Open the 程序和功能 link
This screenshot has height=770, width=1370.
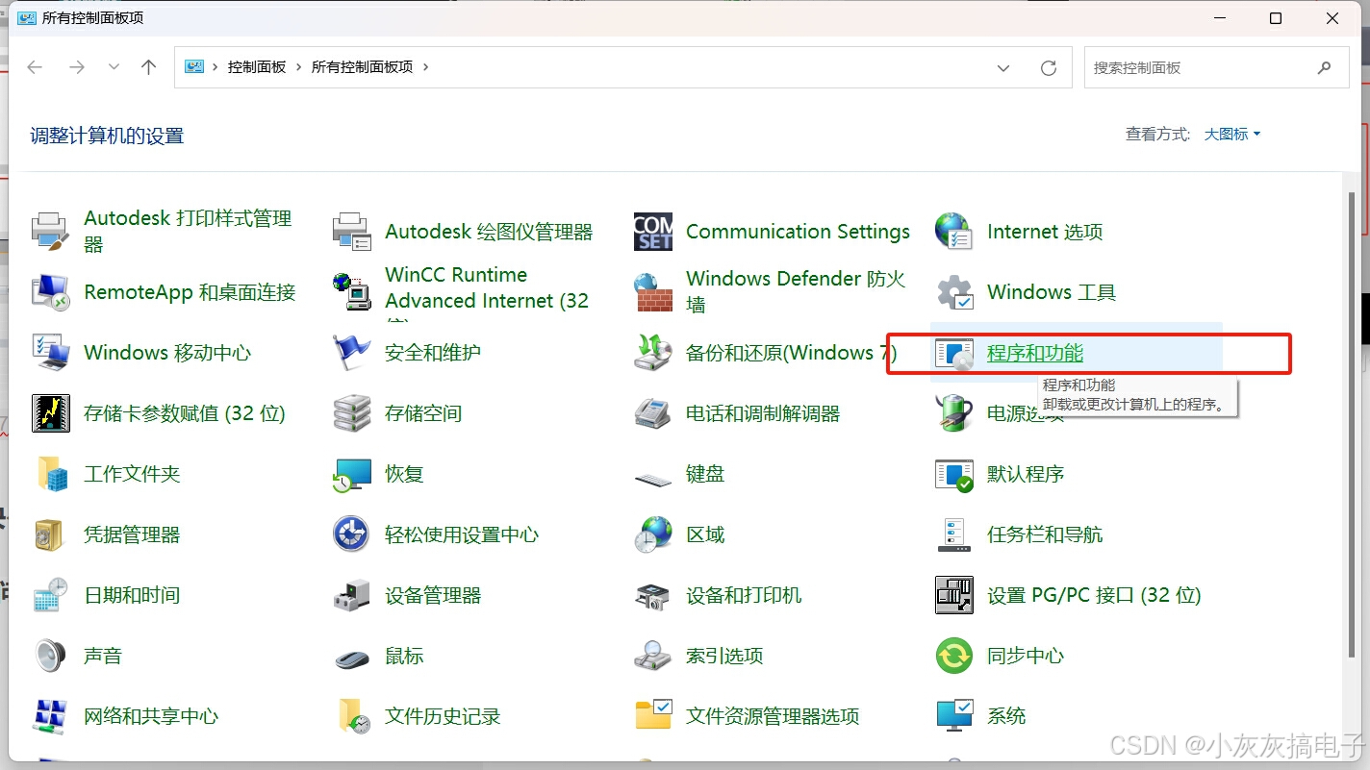pos(1035,353)
